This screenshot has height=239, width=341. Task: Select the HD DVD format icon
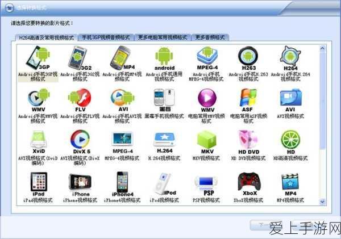pos(248,142)
